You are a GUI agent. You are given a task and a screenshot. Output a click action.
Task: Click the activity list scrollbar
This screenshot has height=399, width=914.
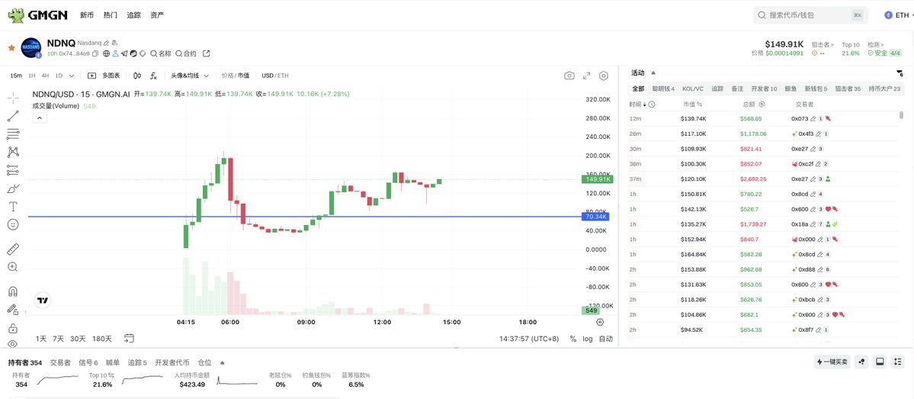click(x=902, y=115)
